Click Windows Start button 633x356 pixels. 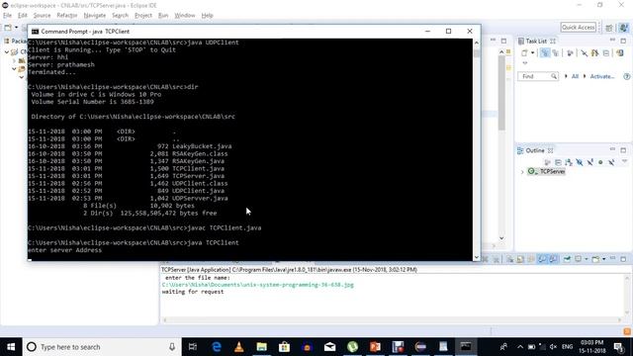[x=11, y=347]
